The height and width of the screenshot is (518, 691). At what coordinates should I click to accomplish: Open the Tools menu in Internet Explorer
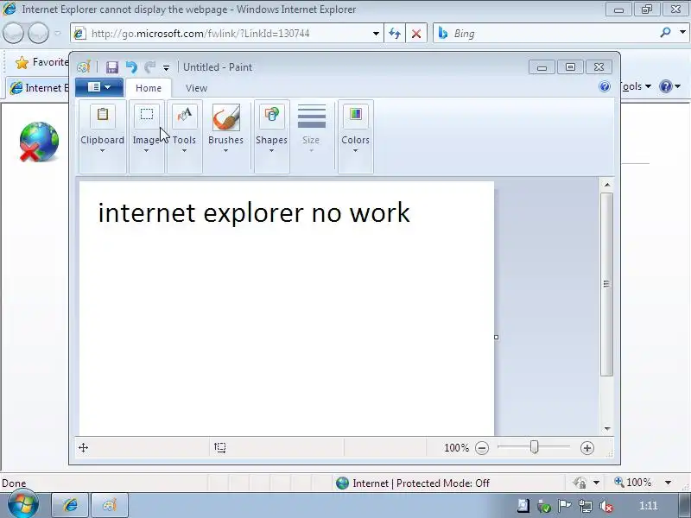(636, 86)
